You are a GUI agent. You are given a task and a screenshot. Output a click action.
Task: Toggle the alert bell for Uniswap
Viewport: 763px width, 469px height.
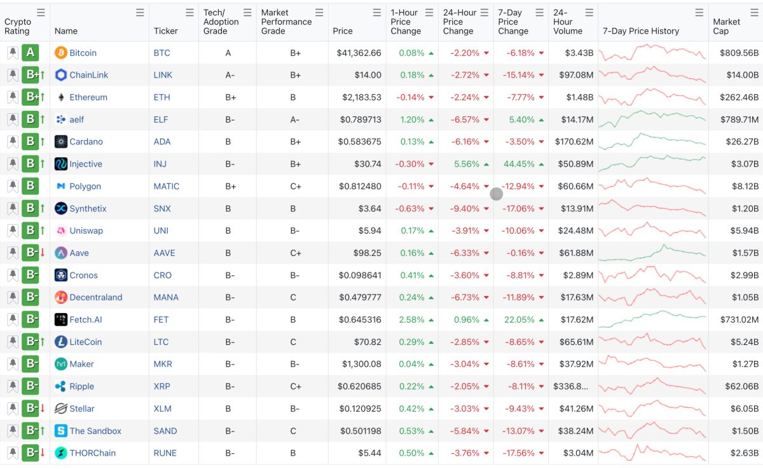(x=13, y=230)
